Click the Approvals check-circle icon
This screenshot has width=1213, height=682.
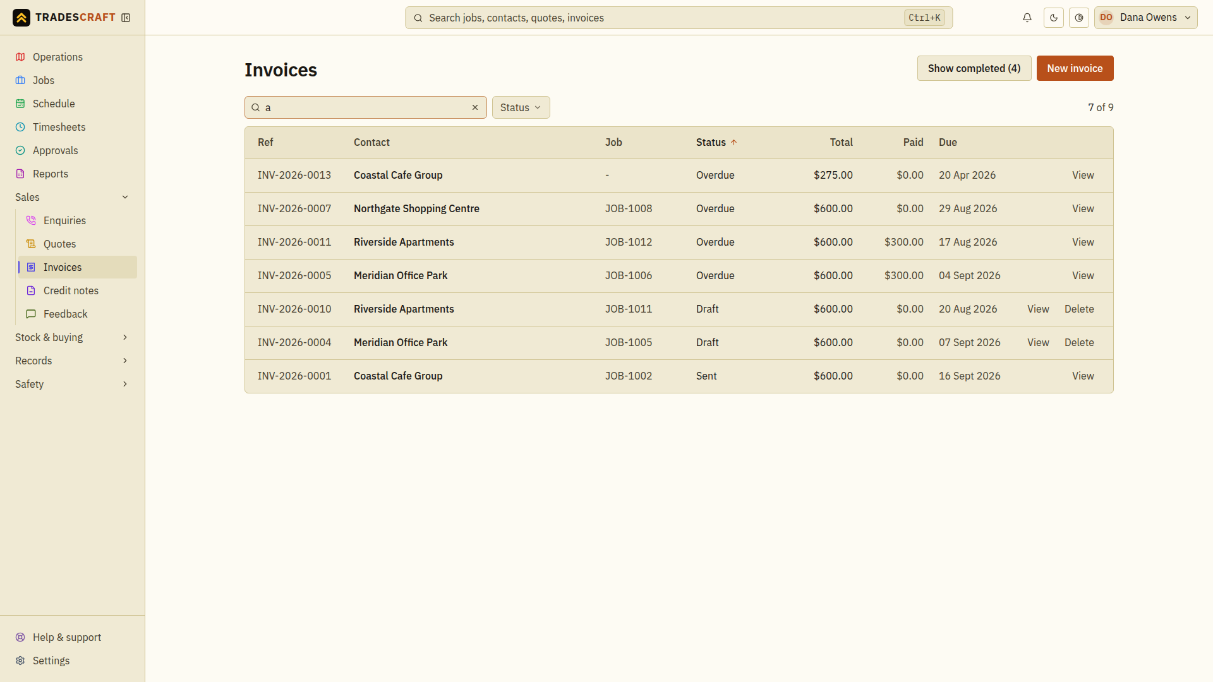(20, 150)
